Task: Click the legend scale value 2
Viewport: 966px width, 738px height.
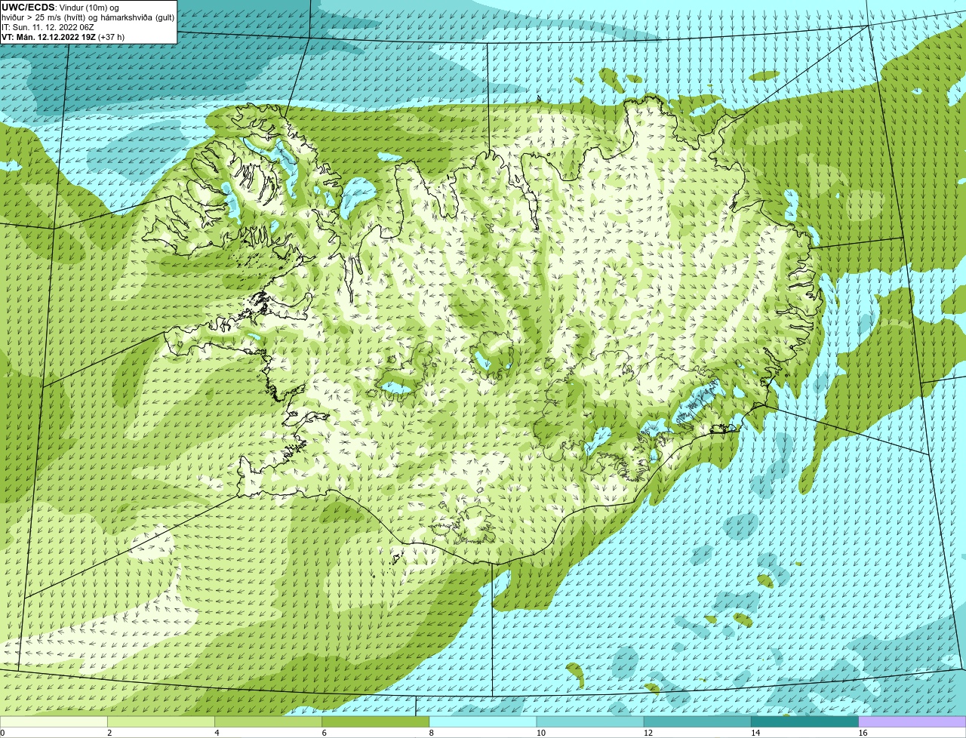Action: click(x=109, y=733)
